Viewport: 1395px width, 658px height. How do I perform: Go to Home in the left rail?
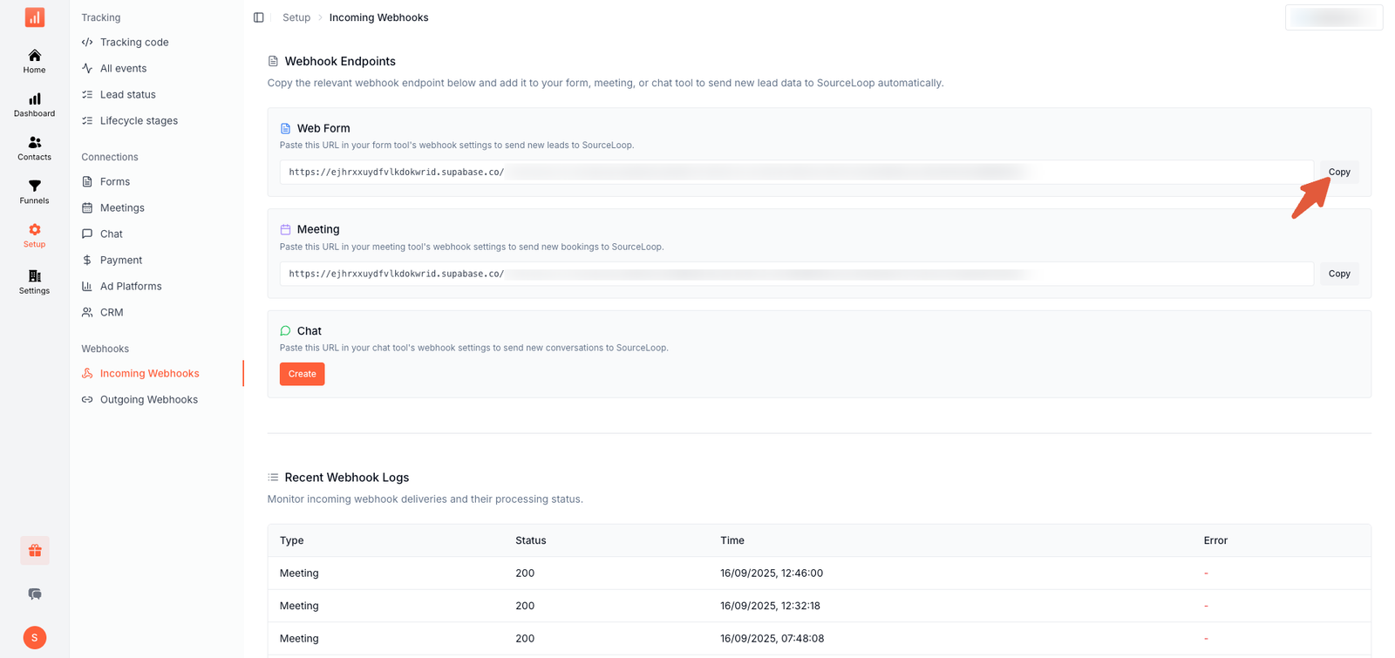pyautogui.click(x=35, y=61)
